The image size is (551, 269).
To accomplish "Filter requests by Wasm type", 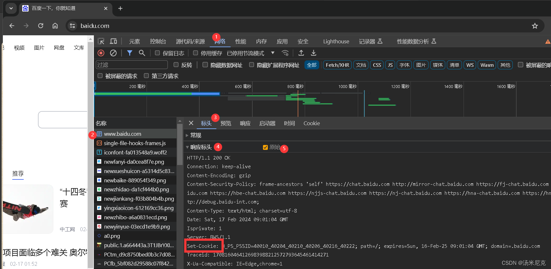I will click(x=487, y=65).
